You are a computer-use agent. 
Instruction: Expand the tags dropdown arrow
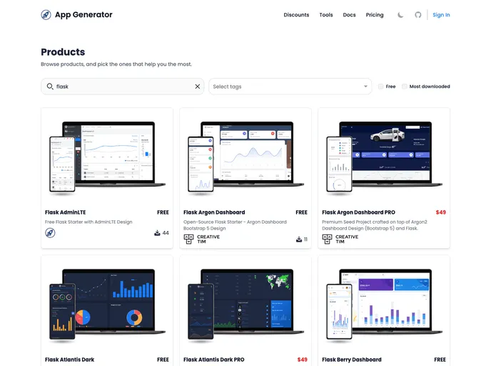tap(365, 86)
